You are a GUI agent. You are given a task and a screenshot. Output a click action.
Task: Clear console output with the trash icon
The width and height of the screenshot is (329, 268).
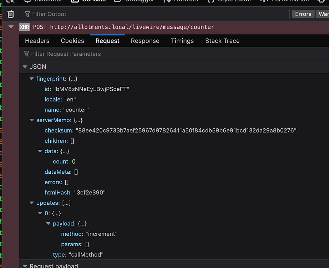click(11, 14)
